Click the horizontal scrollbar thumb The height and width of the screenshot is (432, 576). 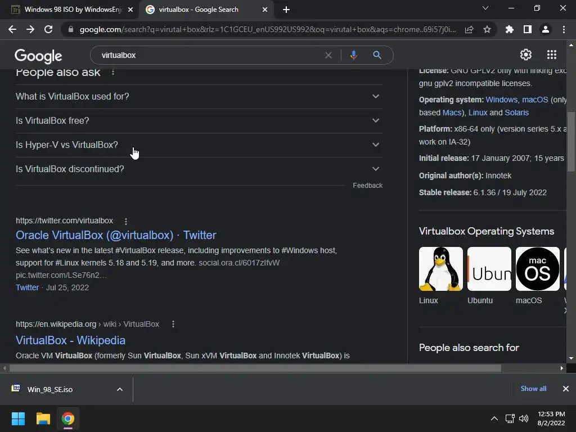pyautogui.click(x=255, y=368)
